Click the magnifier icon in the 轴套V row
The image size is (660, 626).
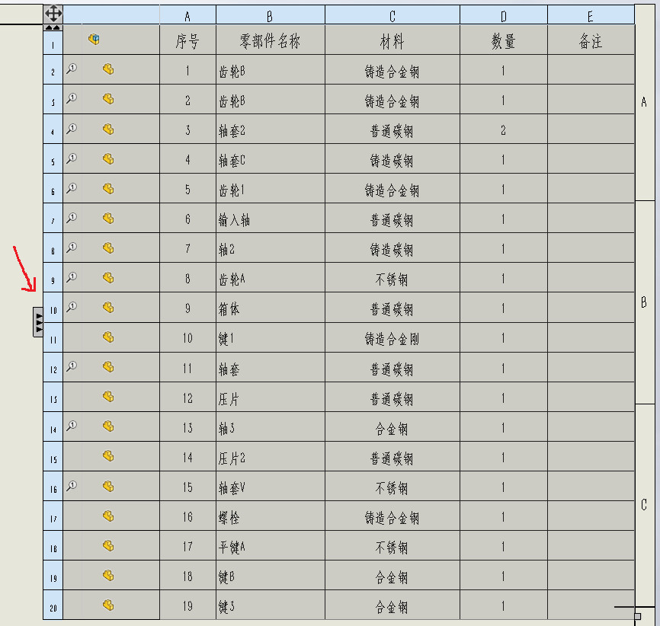(x=72, y=486)
